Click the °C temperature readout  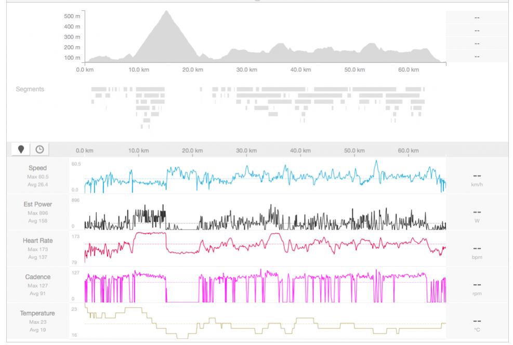click(x=477, y=325)
